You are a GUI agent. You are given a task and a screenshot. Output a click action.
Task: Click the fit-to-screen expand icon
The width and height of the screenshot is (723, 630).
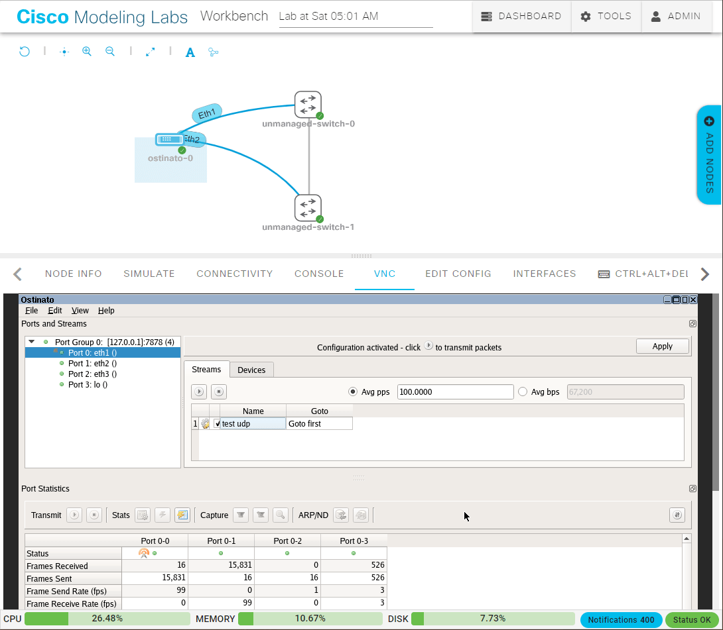[x=151, y=52]
